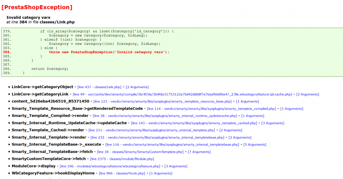
Task: Click 'Smarty_Internal_TemplateBase->_execute' stack entry
Action: (x=57, y=144)
